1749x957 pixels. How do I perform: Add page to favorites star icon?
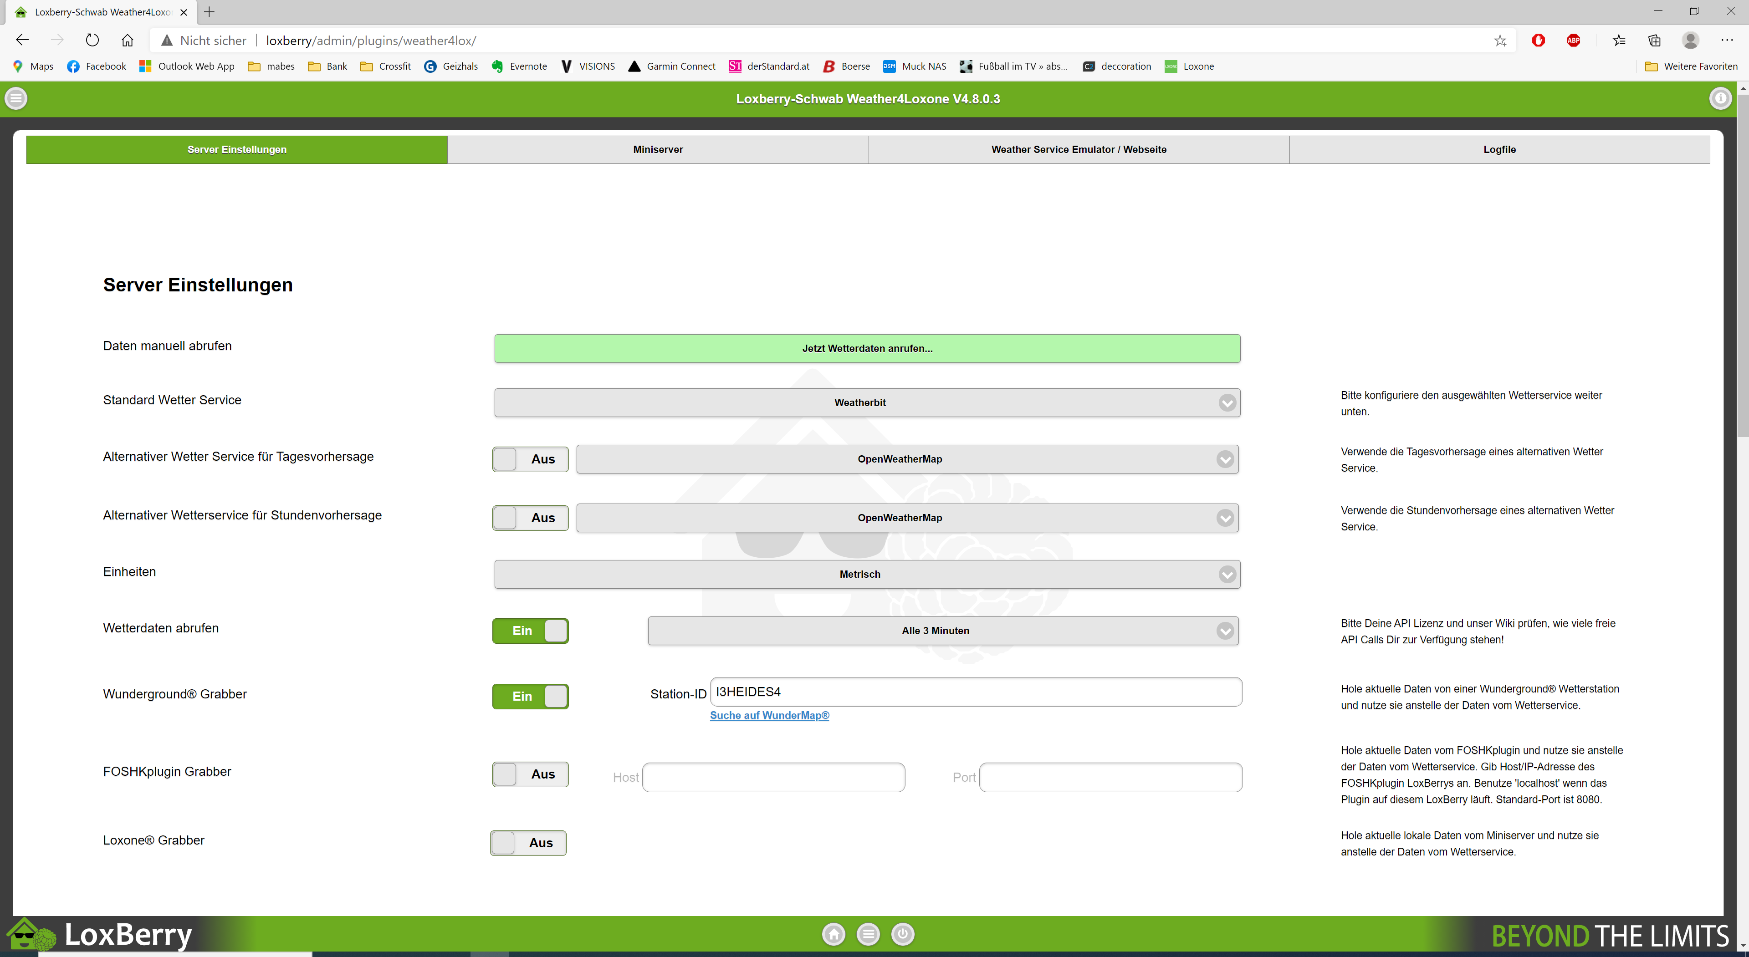(x=1500, y=41)
